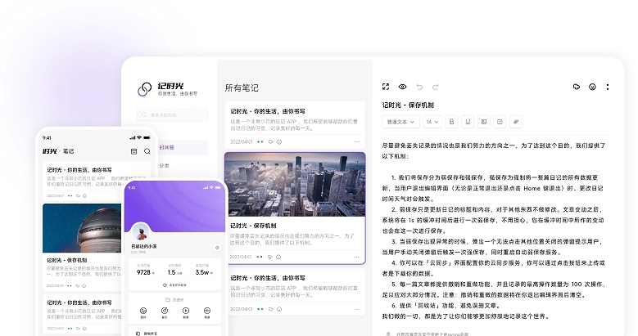Viewport: 638px width, 336px height.
Task: Open the vertical three-dot menu in editor
Action: [608, 87]
